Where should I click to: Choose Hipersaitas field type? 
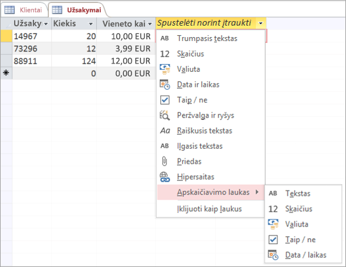(x=211, y=177)
